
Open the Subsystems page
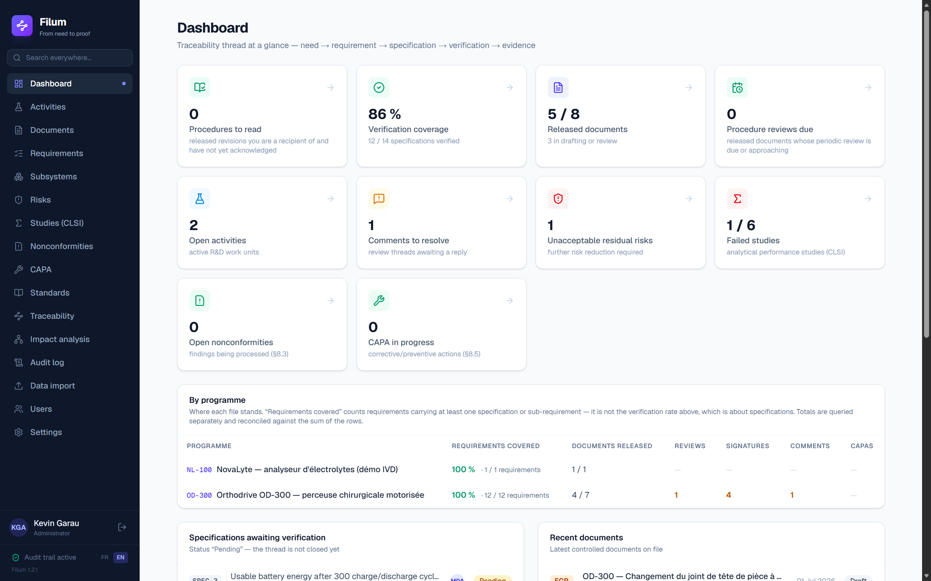[70, 177]
